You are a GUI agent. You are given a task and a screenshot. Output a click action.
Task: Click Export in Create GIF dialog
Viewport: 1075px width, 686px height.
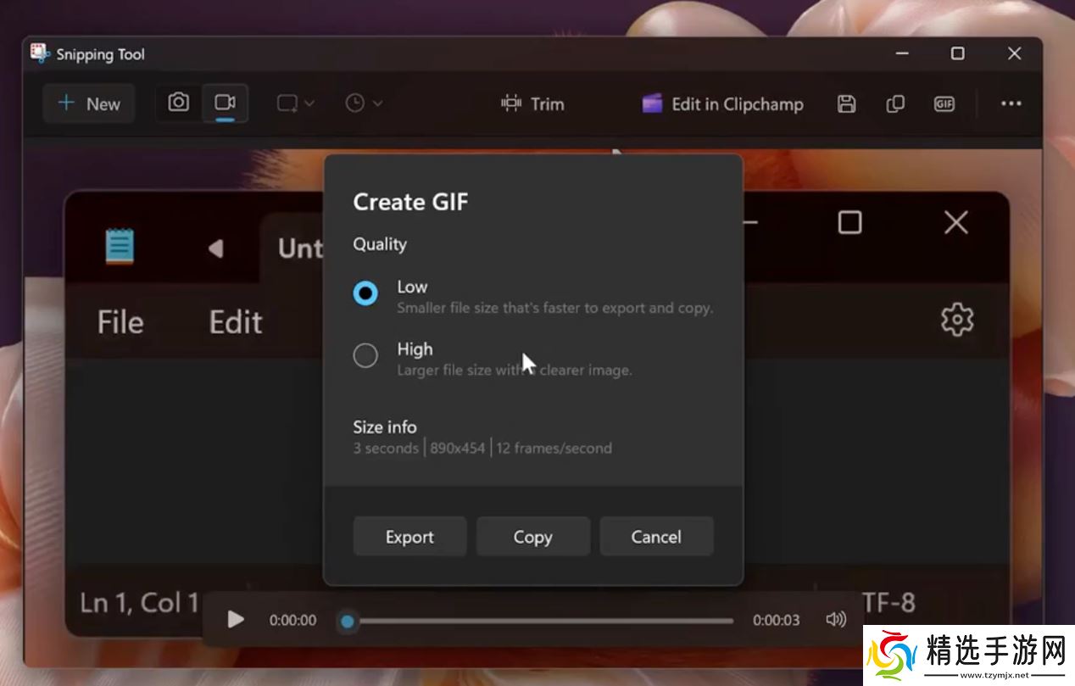point(409,537)
